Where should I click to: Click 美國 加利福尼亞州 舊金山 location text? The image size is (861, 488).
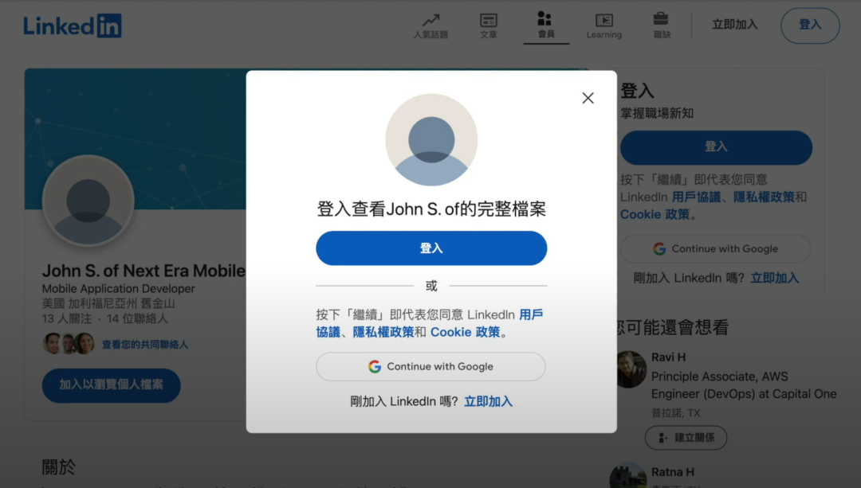108,303
